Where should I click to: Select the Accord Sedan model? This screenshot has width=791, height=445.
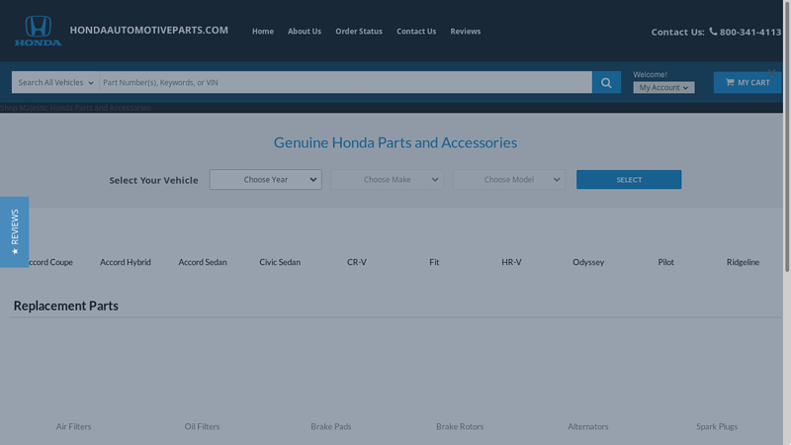click(x=203, y=262)
